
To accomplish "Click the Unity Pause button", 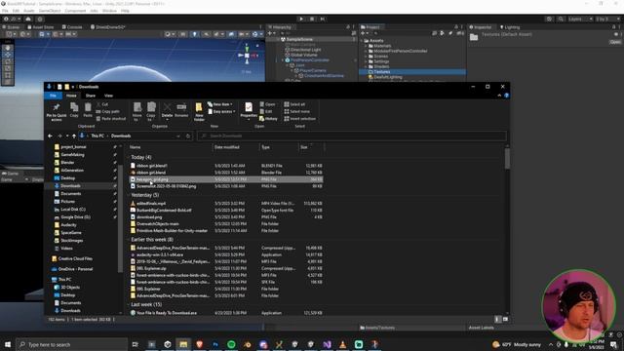I will click(x=312, y=19).
